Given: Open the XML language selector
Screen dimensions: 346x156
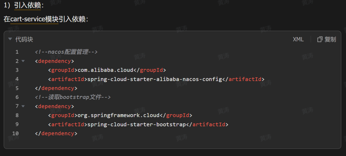Looking at the screenshot, I should (298, 40).
